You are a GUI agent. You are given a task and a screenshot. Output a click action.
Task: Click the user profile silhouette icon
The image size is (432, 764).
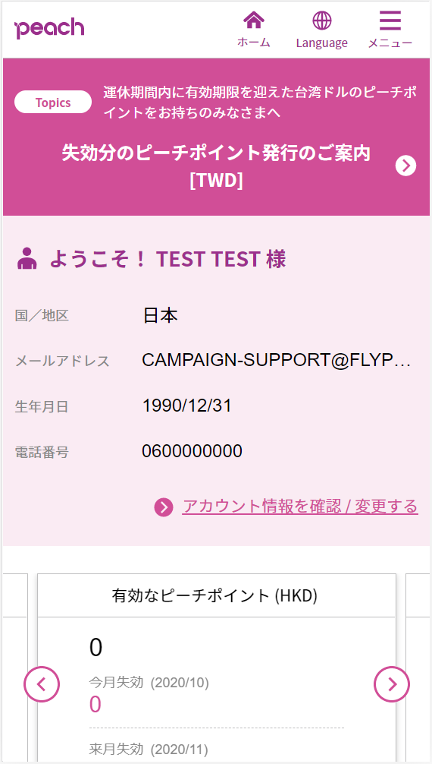(x=27, y=259)
